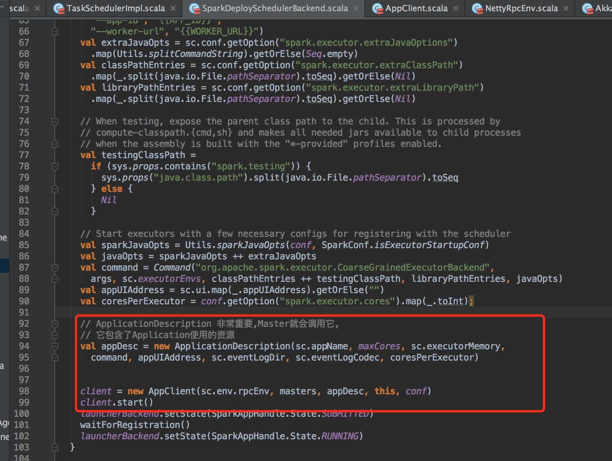Click 'RUNNING' on line 102
Screen dimensions: 612x461
tap(340, 436)
